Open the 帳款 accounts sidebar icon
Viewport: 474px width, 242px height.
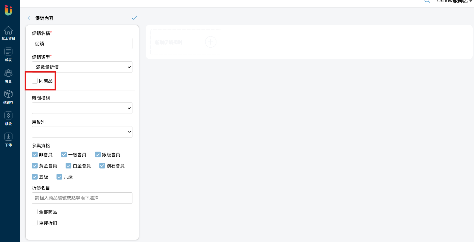pyautogui.click(x=8, y=119)
